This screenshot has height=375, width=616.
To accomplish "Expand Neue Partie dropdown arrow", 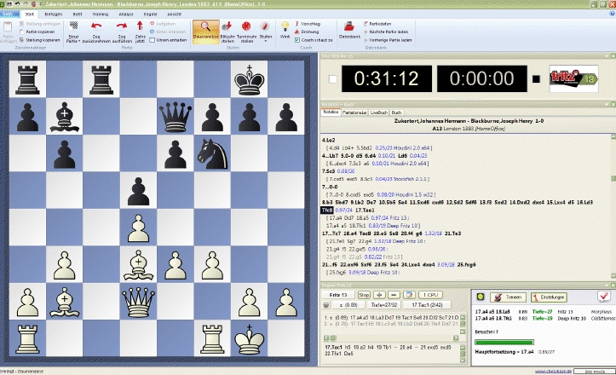I will pos(79,41).
